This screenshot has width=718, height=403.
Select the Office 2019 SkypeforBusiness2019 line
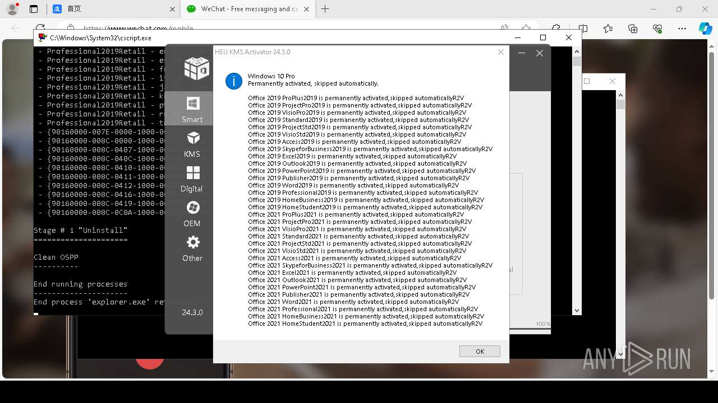click(370, 149)
